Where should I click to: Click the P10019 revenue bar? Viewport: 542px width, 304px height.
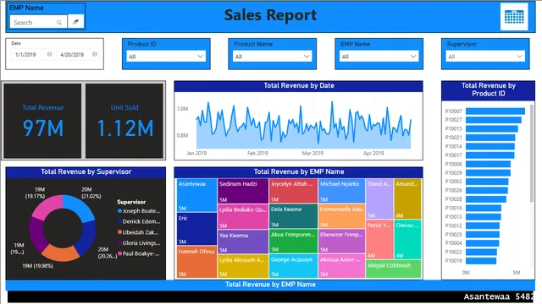[x=481, y=261]
